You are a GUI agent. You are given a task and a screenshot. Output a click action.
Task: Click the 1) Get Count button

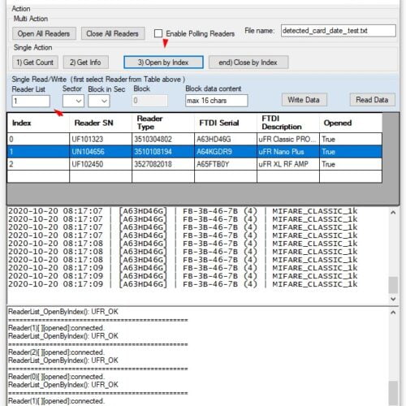pyautogui.click(x=35, y=63)
